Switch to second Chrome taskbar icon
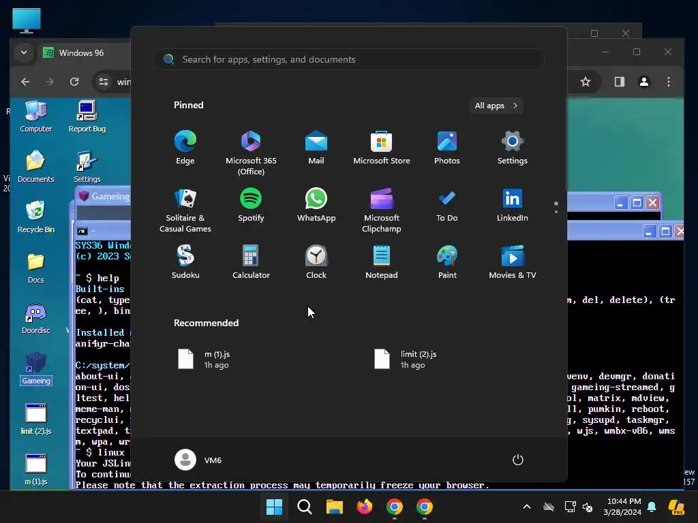This screenshot has height=523, width=698. tap(425, 507)
